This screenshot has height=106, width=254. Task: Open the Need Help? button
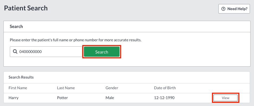(234, 9)
